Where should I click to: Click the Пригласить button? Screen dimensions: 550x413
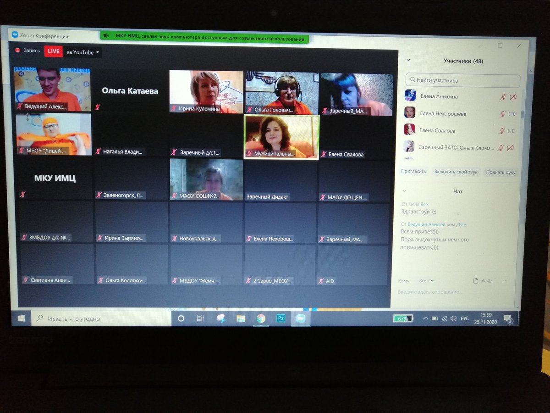click(413, 172)
